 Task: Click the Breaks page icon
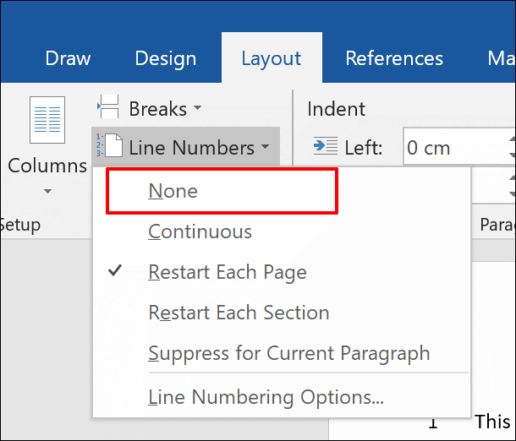click(107, 108)
